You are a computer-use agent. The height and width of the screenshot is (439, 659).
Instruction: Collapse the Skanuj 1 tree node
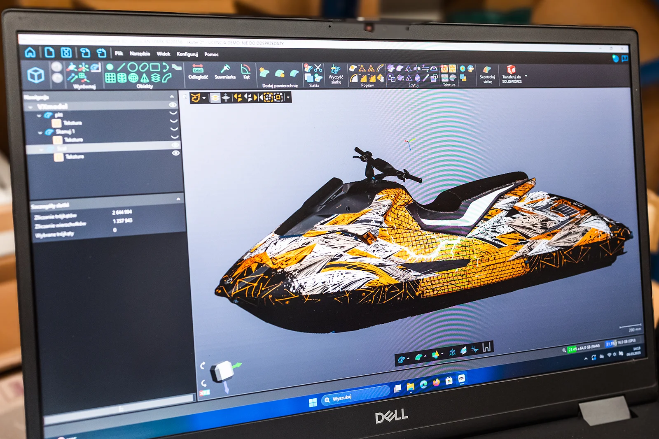(x=40, y=132)
